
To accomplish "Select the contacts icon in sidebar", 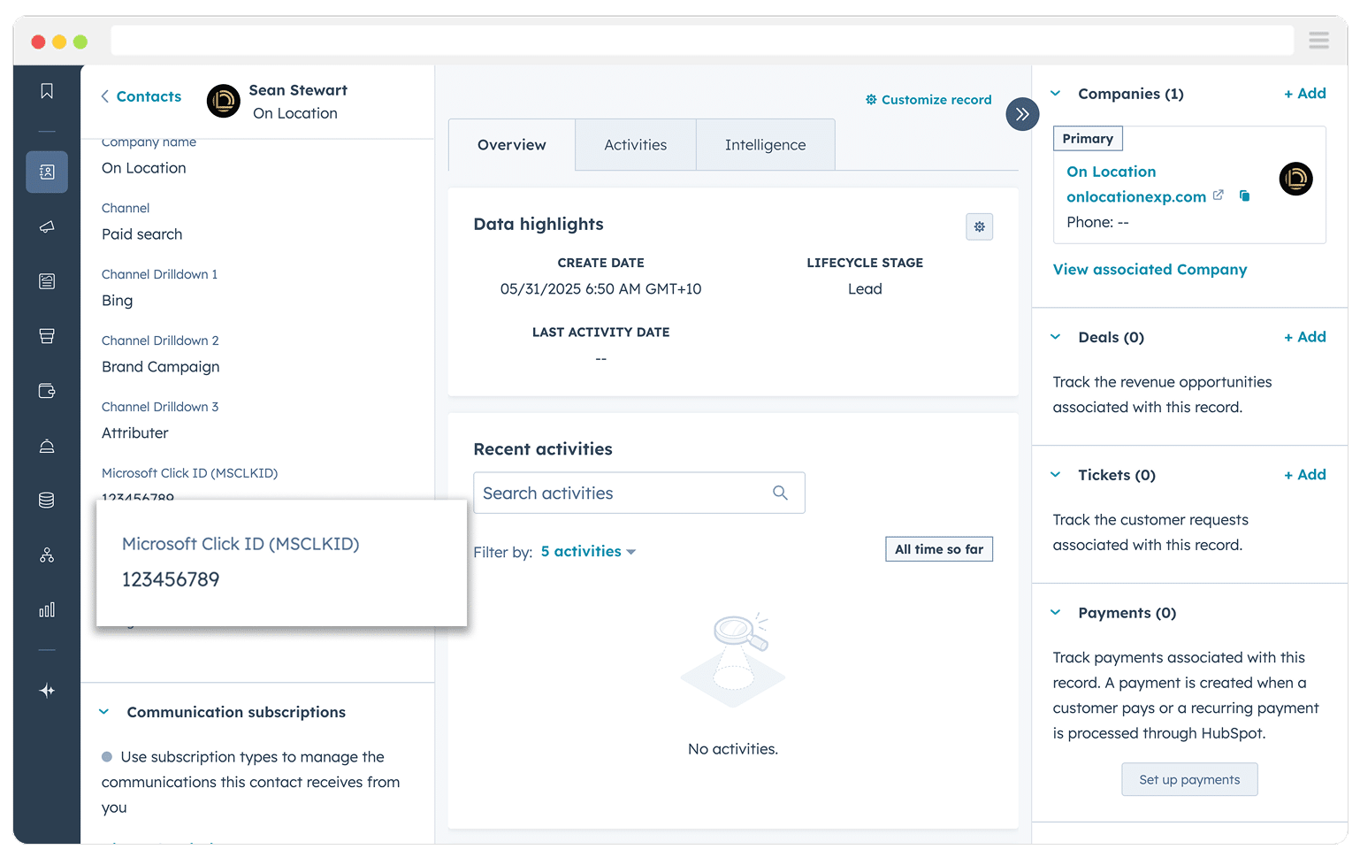I will click(x=47, y=172).
